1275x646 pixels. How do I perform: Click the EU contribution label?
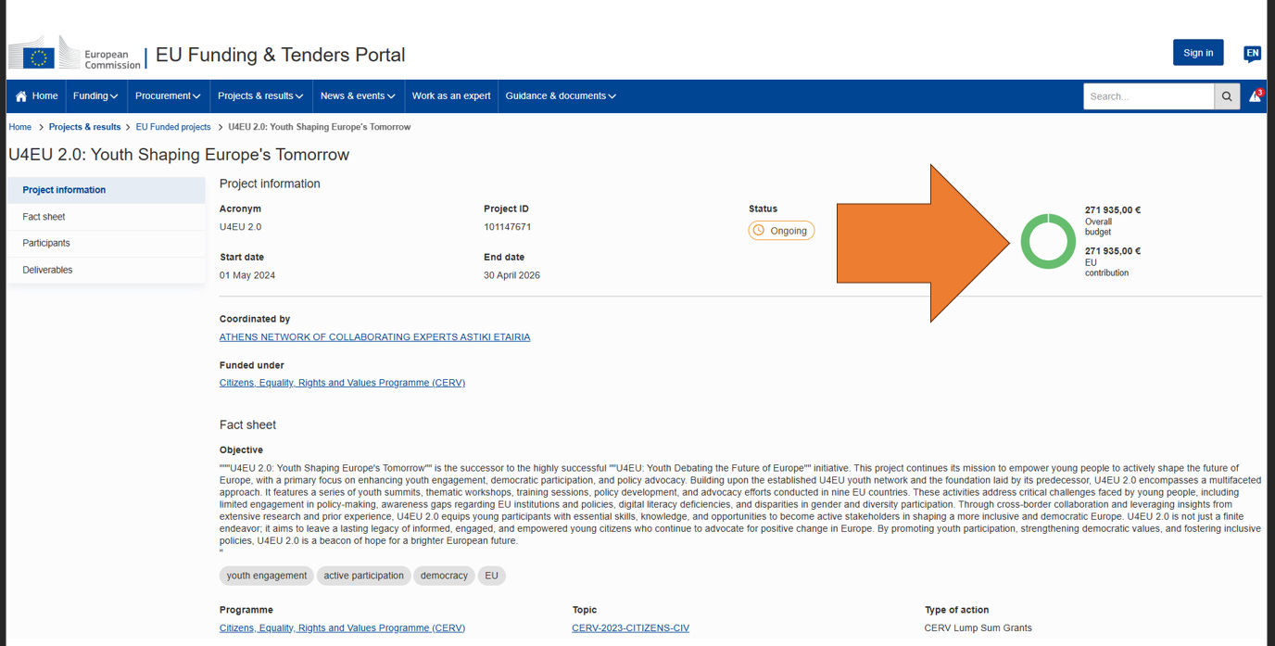point(1106,268)
